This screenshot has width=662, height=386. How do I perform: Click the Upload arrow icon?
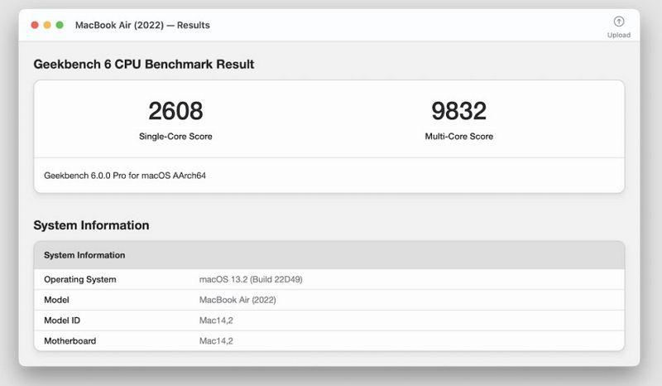(618, 22)
